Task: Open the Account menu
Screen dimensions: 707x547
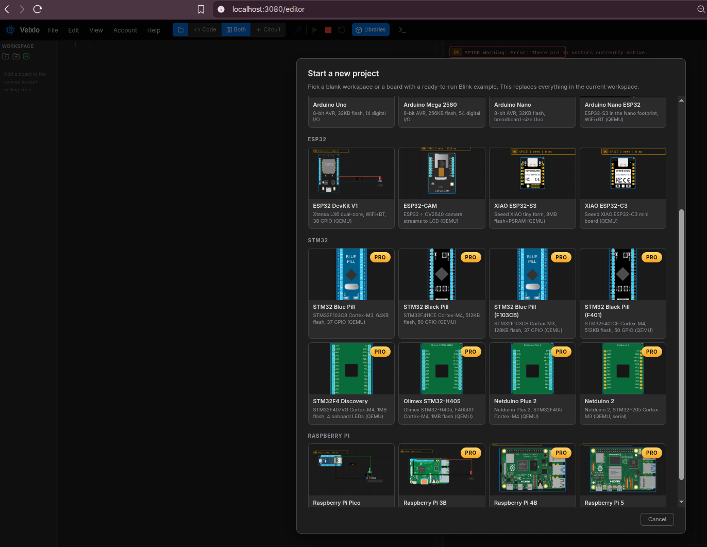Action: [x=125, y=30]
